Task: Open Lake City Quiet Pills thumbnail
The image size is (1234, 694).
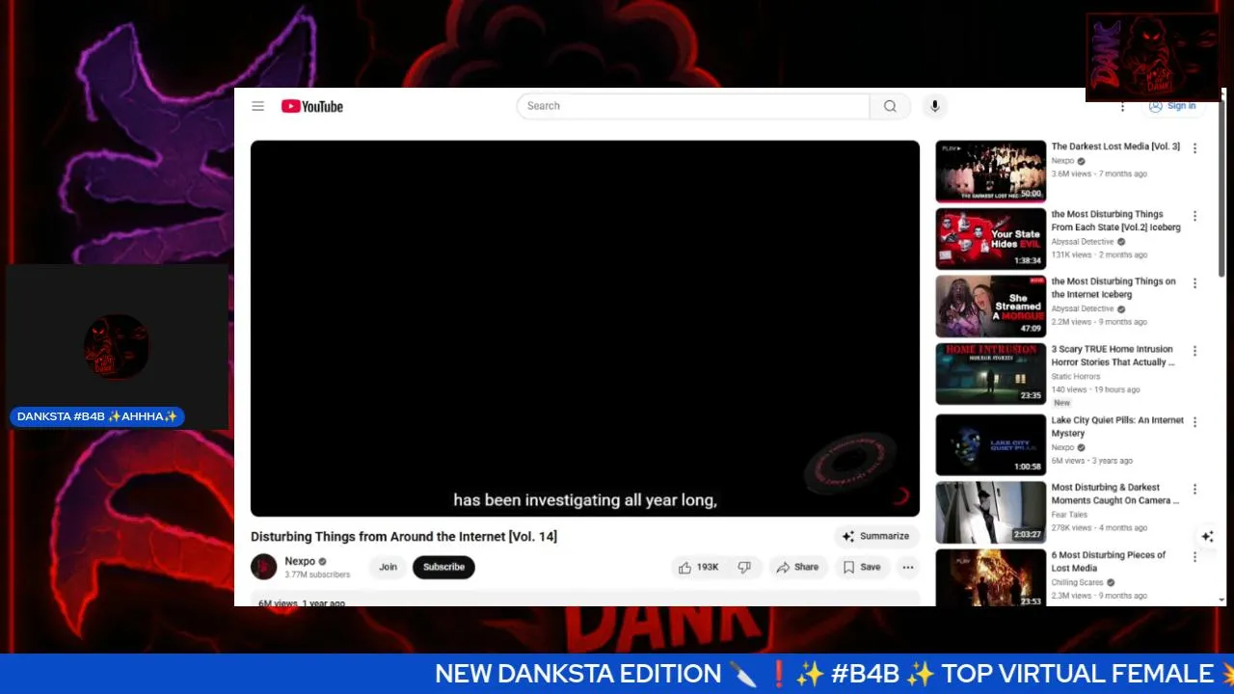Action: 990,444
